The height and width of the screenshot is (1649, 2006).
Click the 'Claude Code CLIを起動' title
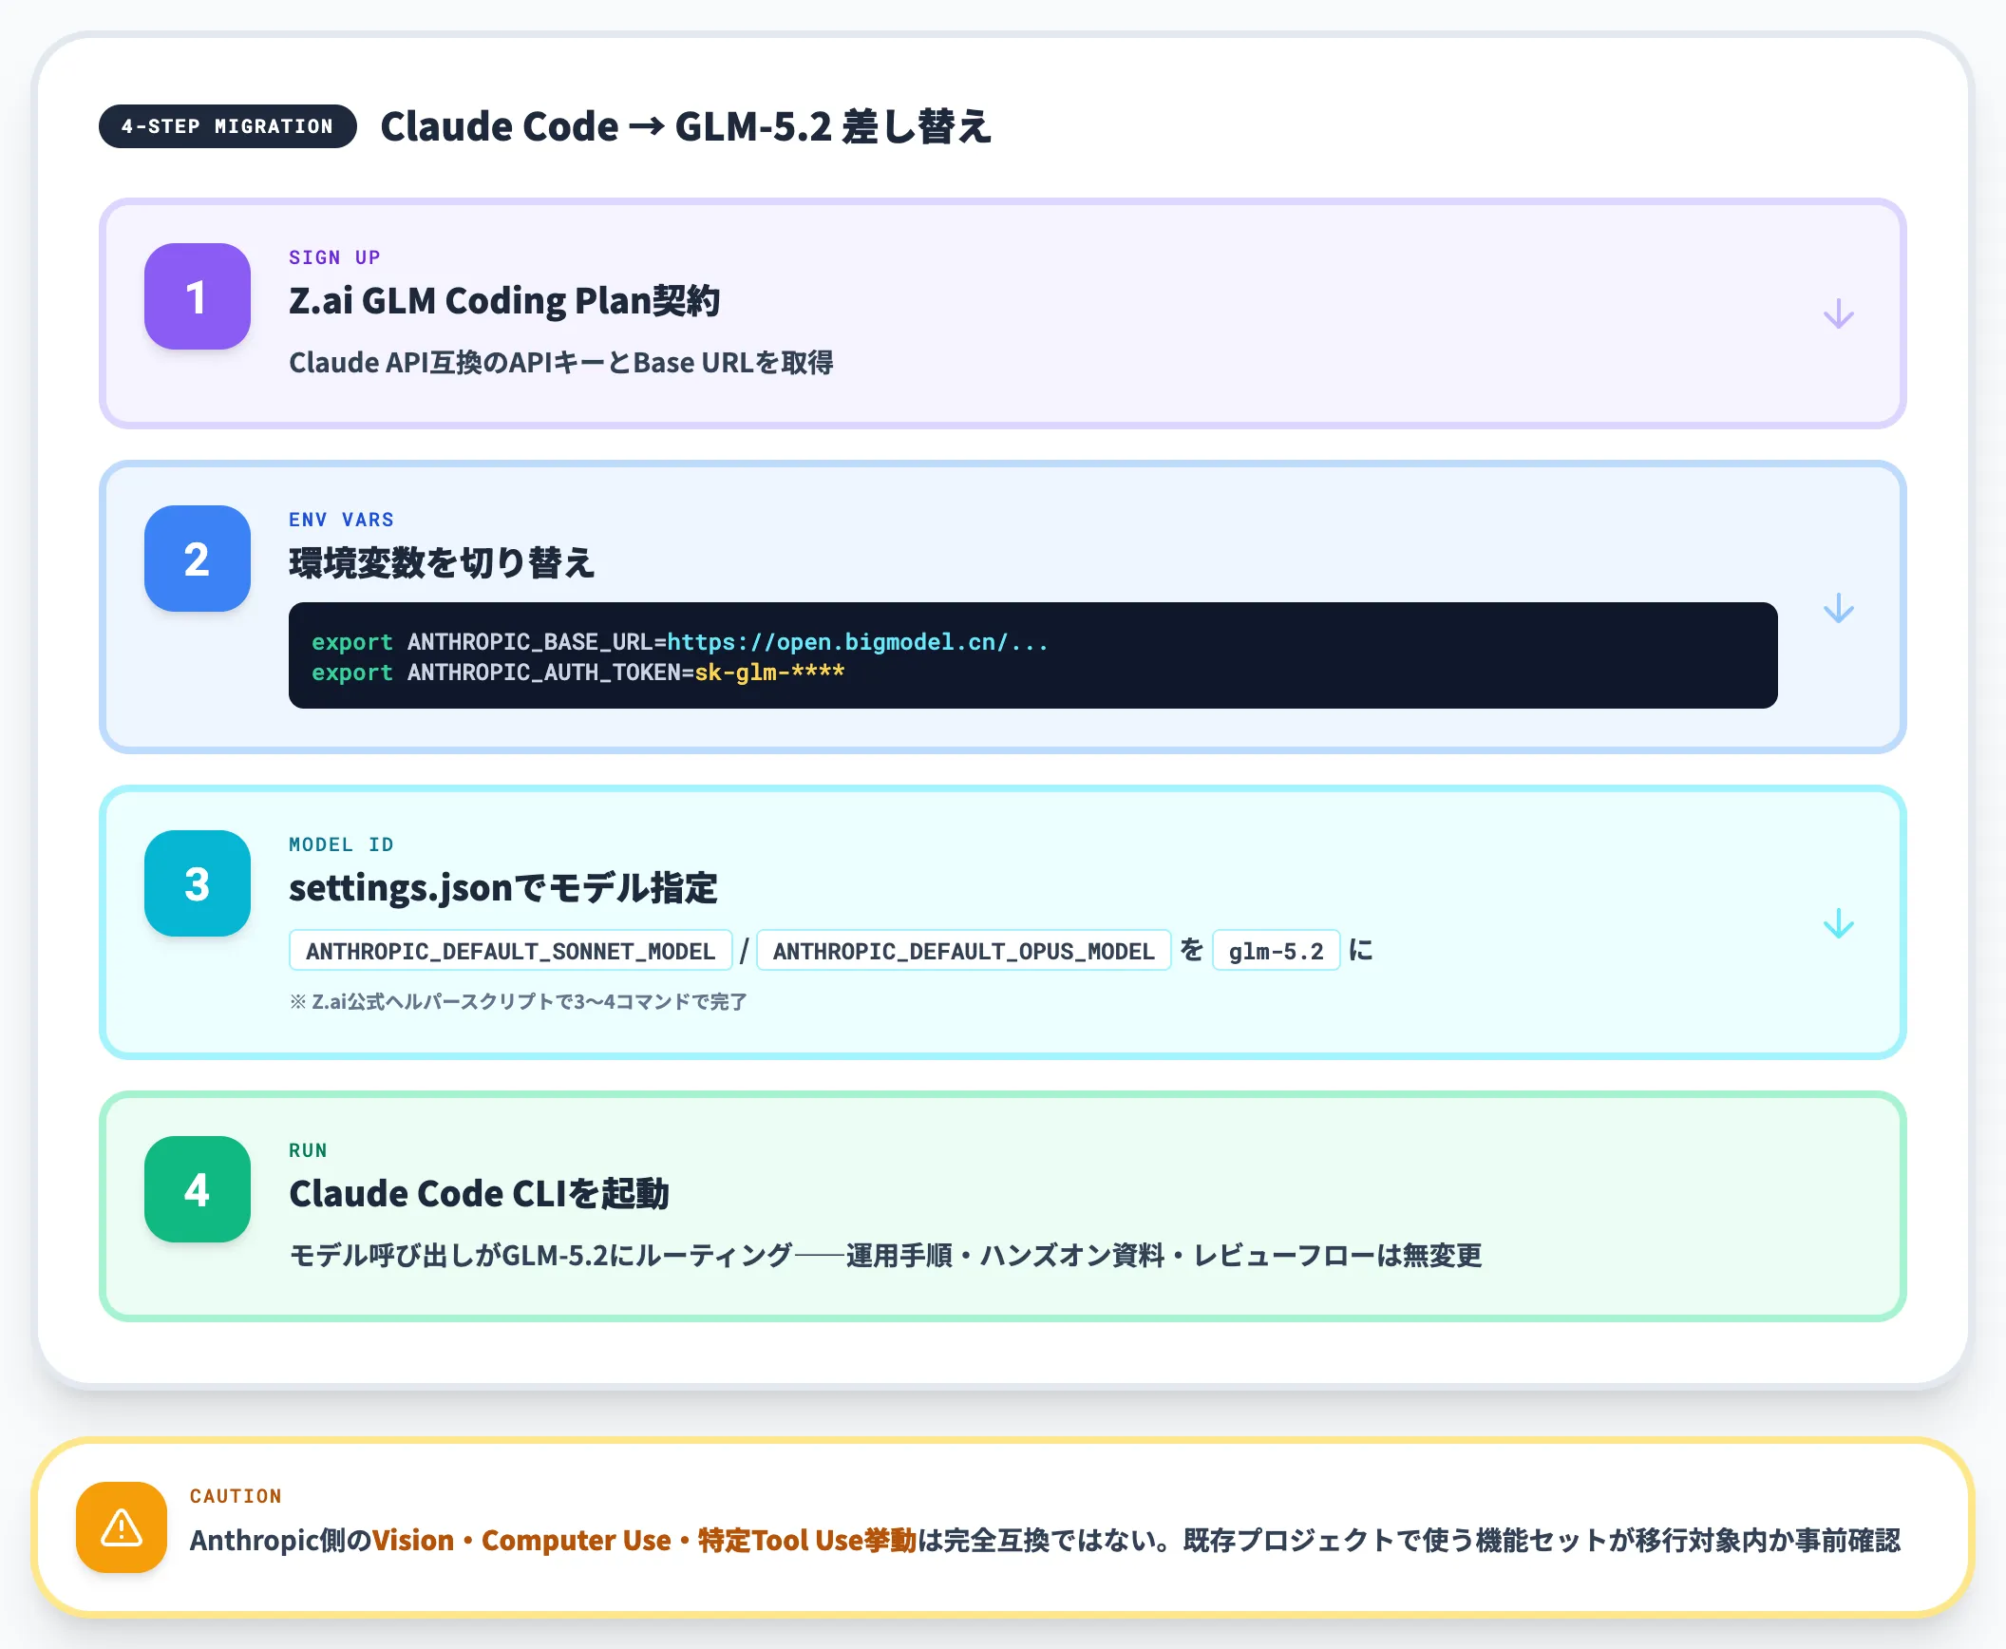(x=479, y=1194)
